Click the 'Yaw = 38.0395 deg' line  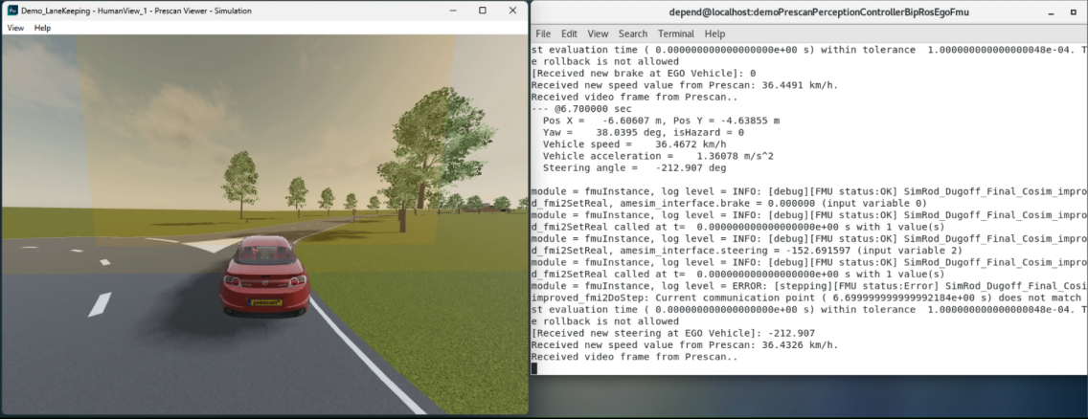click(644, 132)
